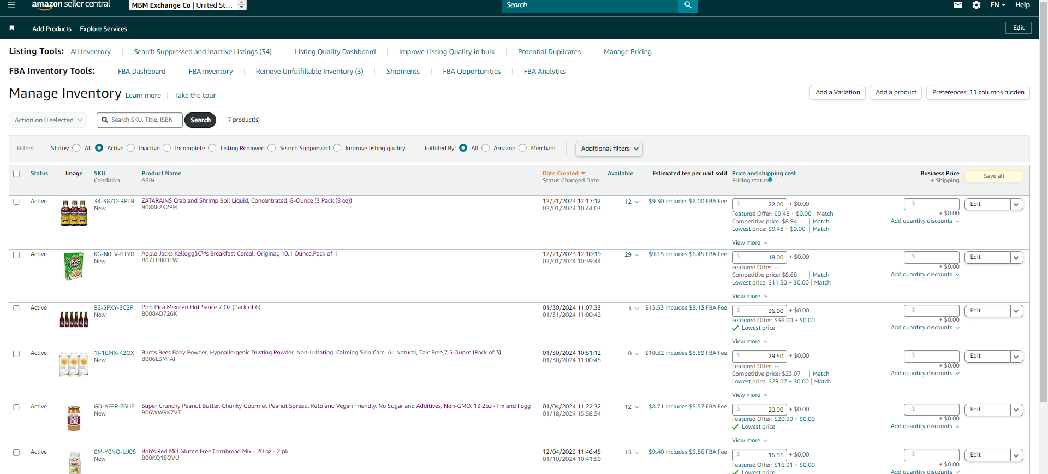Open the Additional filters dropdown
The width and height of the screenshot is (1048, 474).
(609, 149)
